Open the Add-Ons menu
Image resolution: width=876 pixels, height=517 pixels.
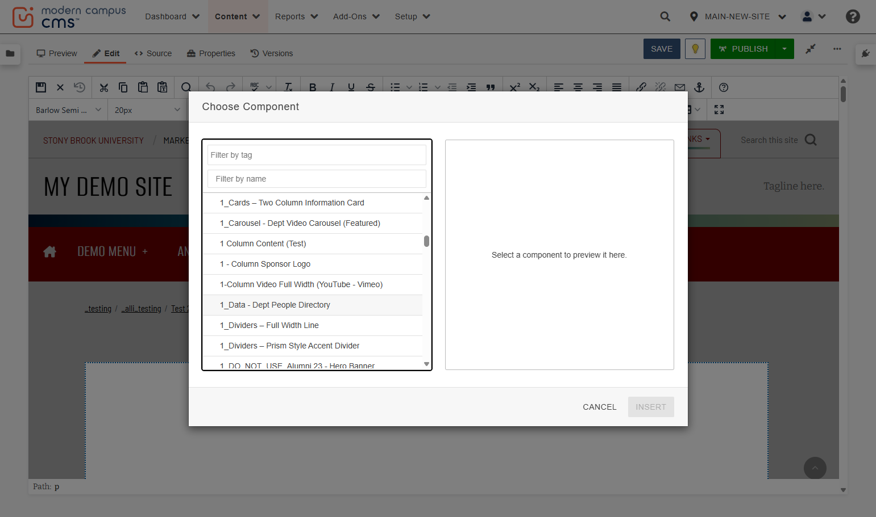click(356, 16)
